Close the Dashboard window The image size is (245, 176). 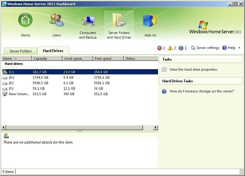click(x=241, y=4)
